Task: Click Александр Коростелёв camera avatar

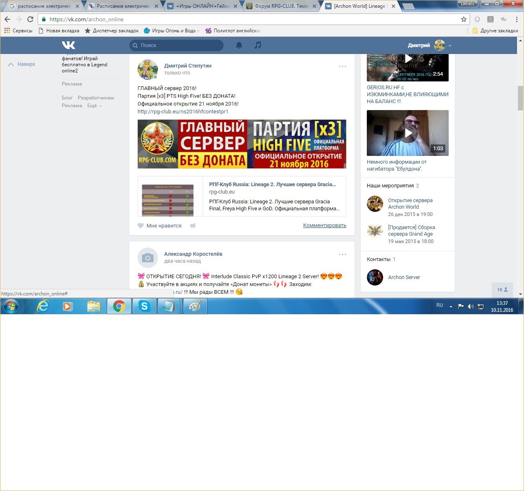Action: [x=148, y=258]
